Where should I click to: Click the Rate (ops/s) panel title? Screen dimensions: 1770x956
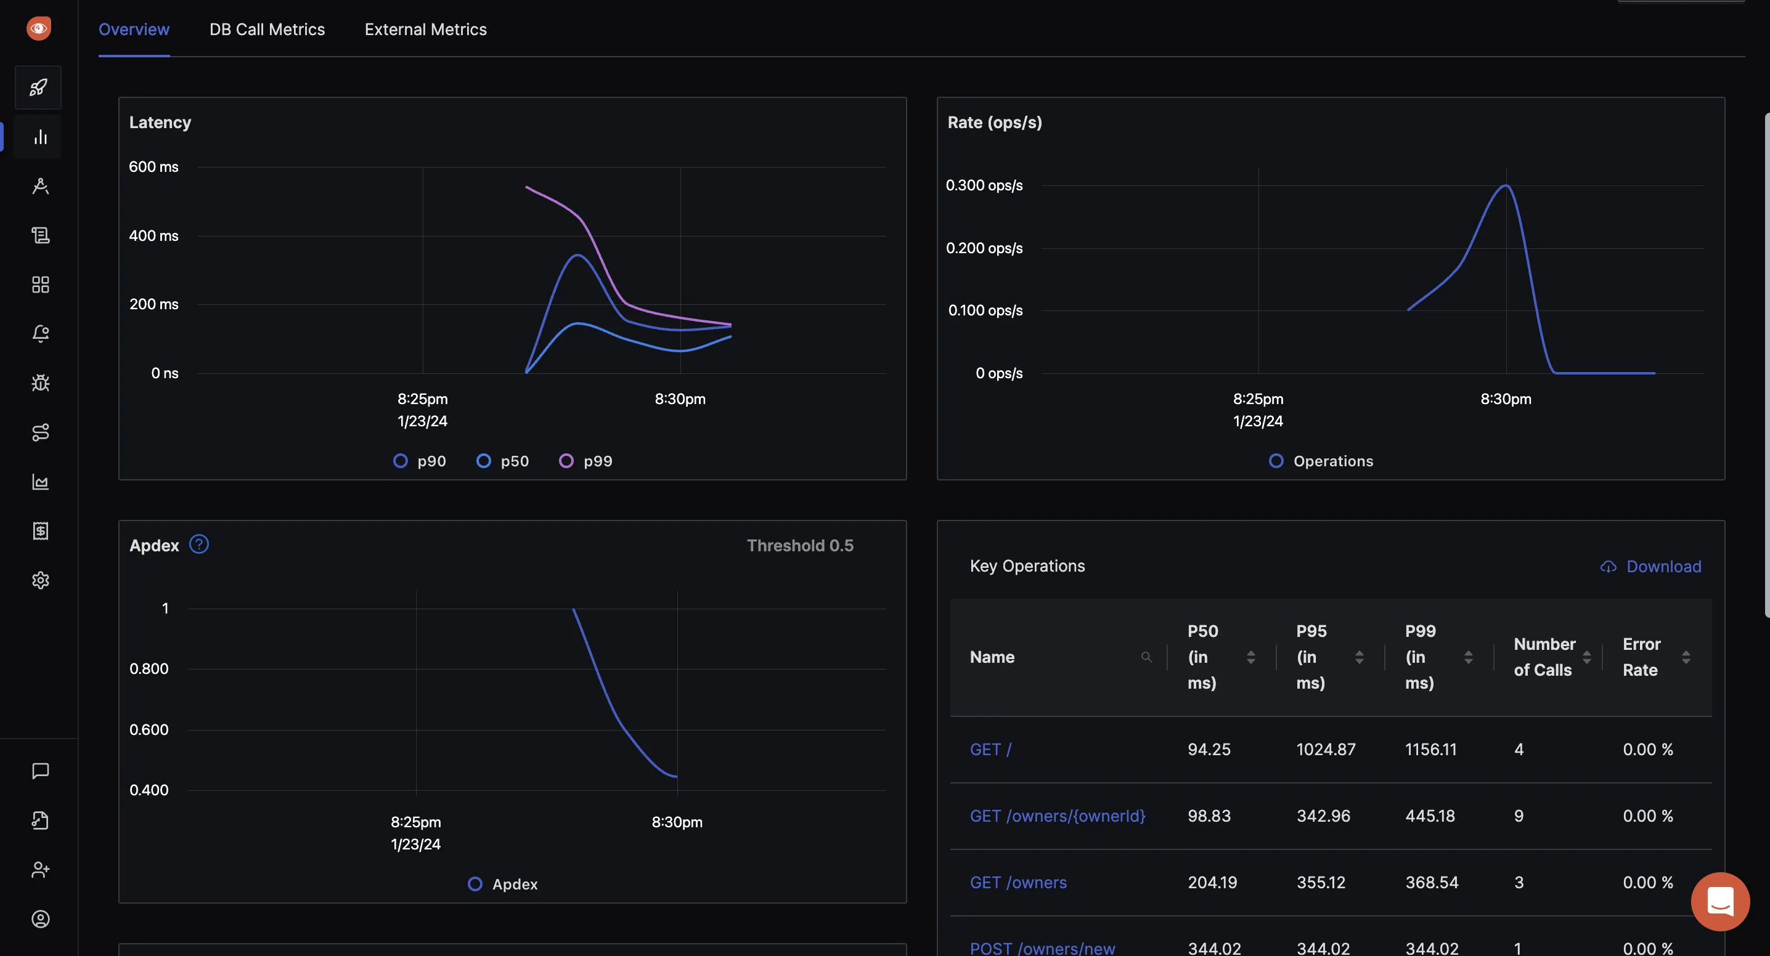click(994, 122)
